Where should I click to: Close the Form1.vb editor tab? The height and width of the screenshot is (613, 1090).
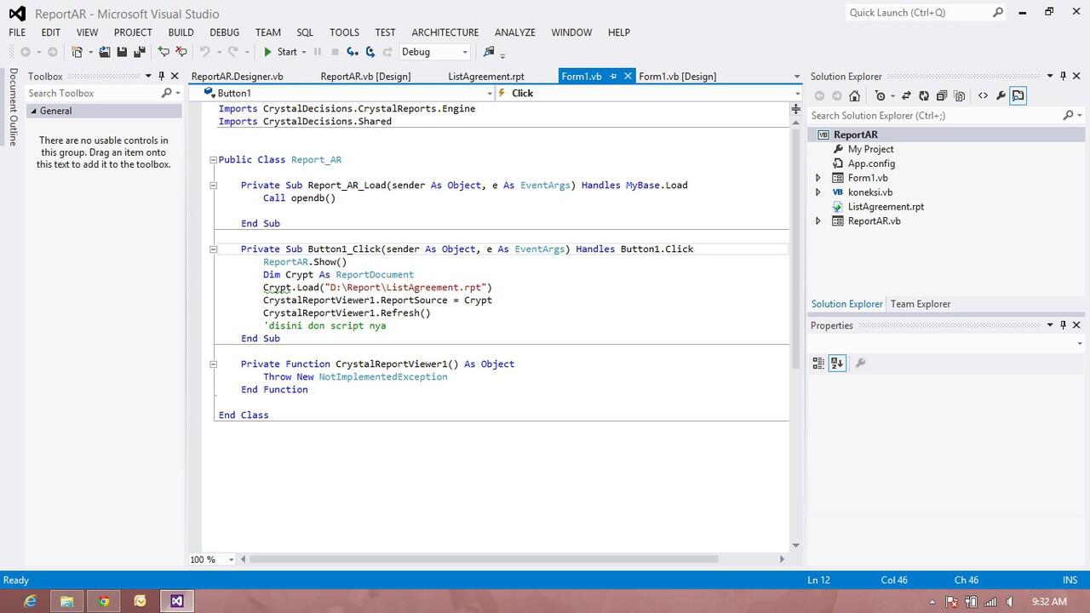coord(628,77)
